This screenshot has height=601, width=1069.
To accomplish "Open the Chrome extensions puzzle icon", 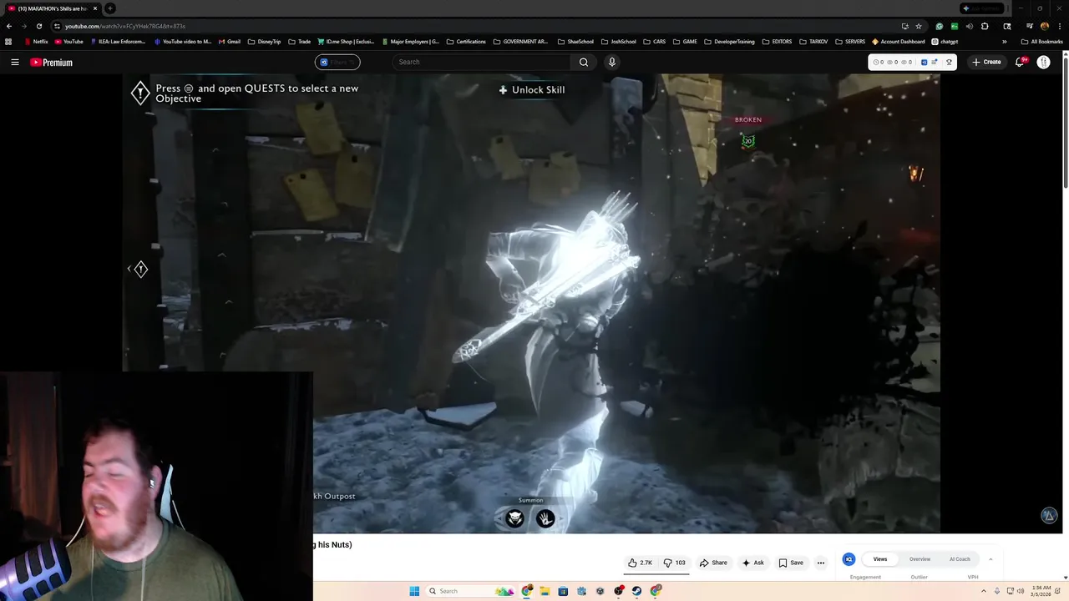I will pyautogui.click(x=985, y=26).
